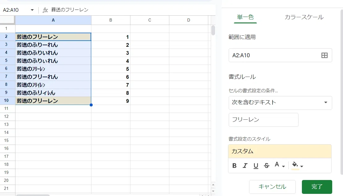Image resolution: width=343 pixels, height=196 pixels.
Task: Click the sheet's scroll up arrow
Action: point(213,185)
